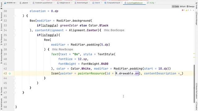Click fontSize = 12.sp on line 40
Screen dimensions: 198x111
(x=72, y=59)
